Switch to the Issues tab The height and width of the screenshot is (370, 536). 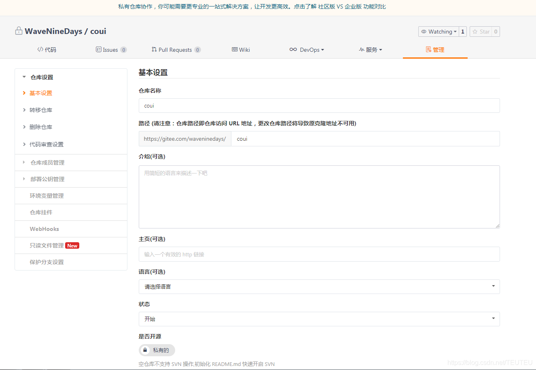coord(111,50)
